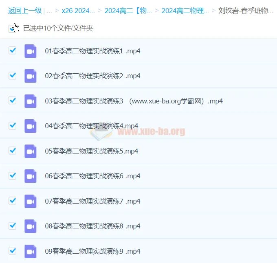Expand the breadcrumb ellipsis for hidden folders
The height and width of the screenshot is (263, 277).
(49, 11)
